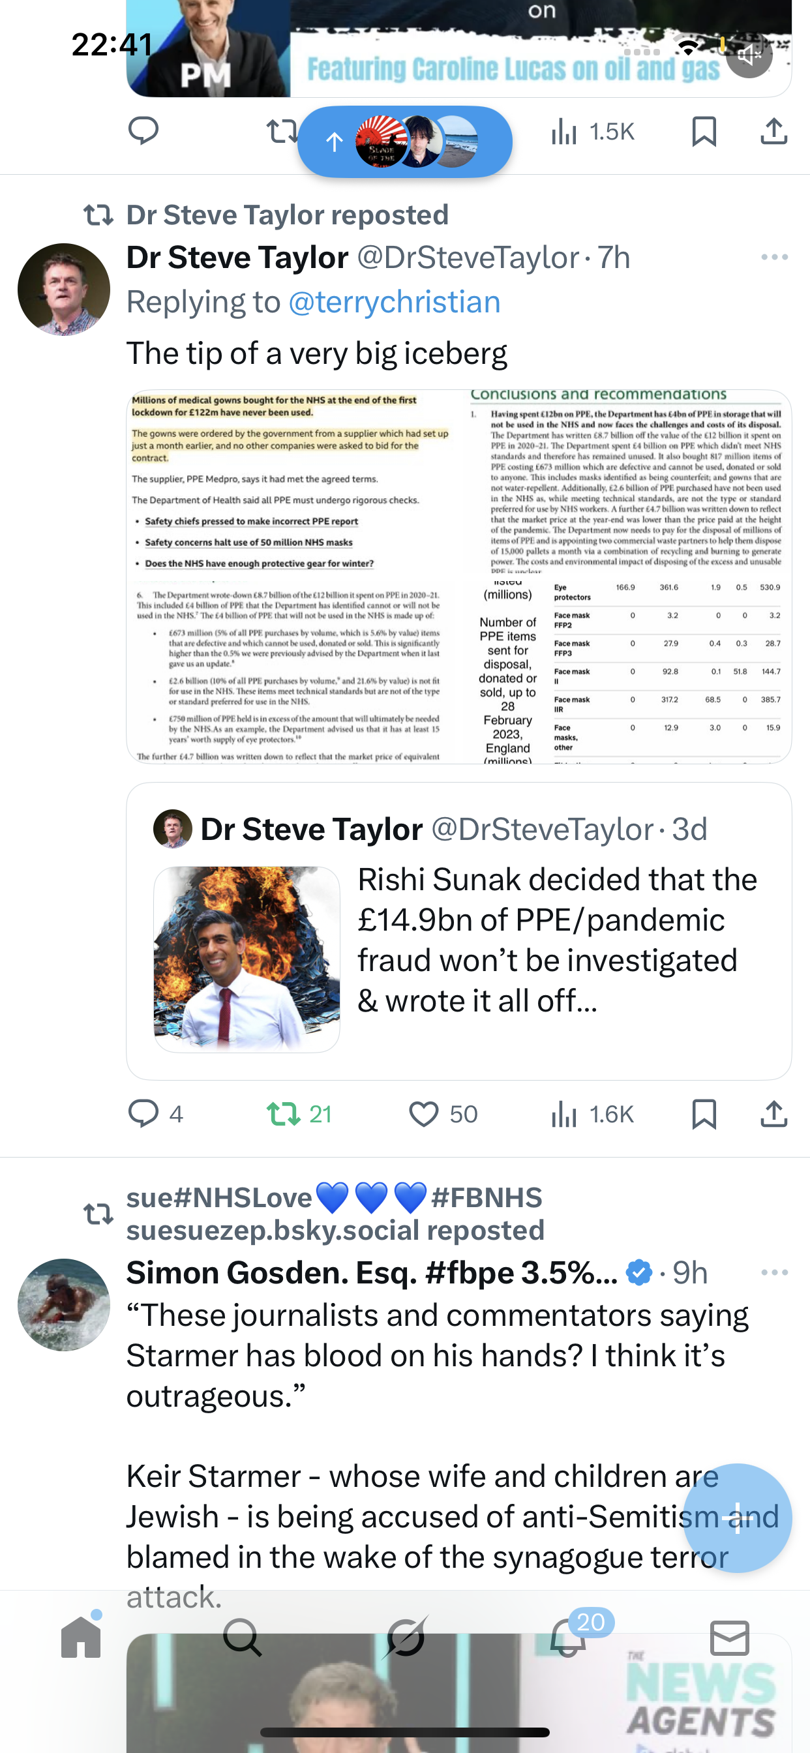Unmute the video using speaker icon
This screenshot has width=810, height=1753.
click(x=749, y=56)
